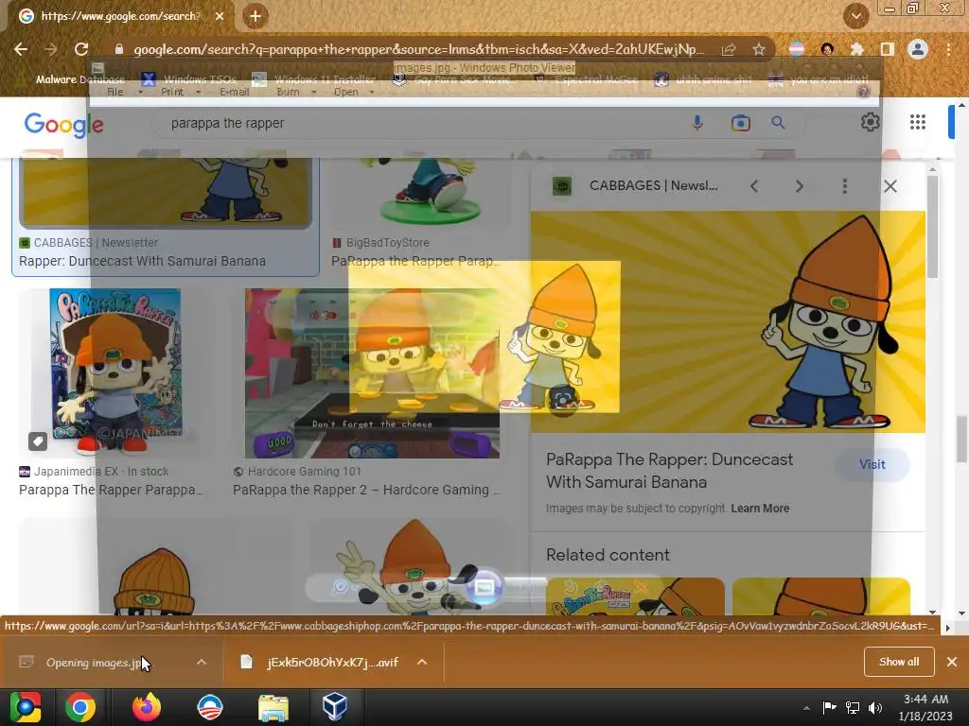This screenshot has height=726, width=969.
Task: Open Chrome from the taskbar
Action: click(80, 707)
